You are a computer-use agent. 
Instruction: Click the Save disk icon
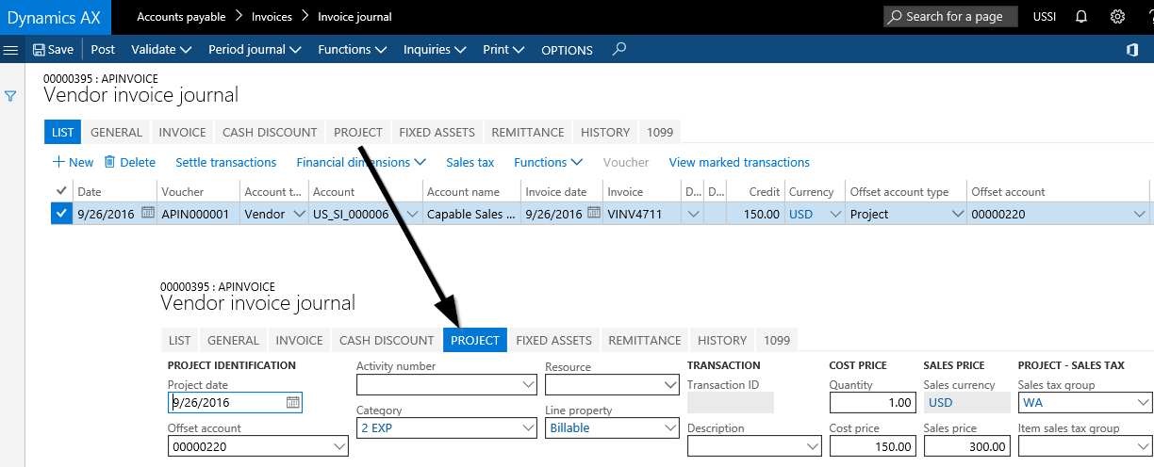(x=39, y=50)
